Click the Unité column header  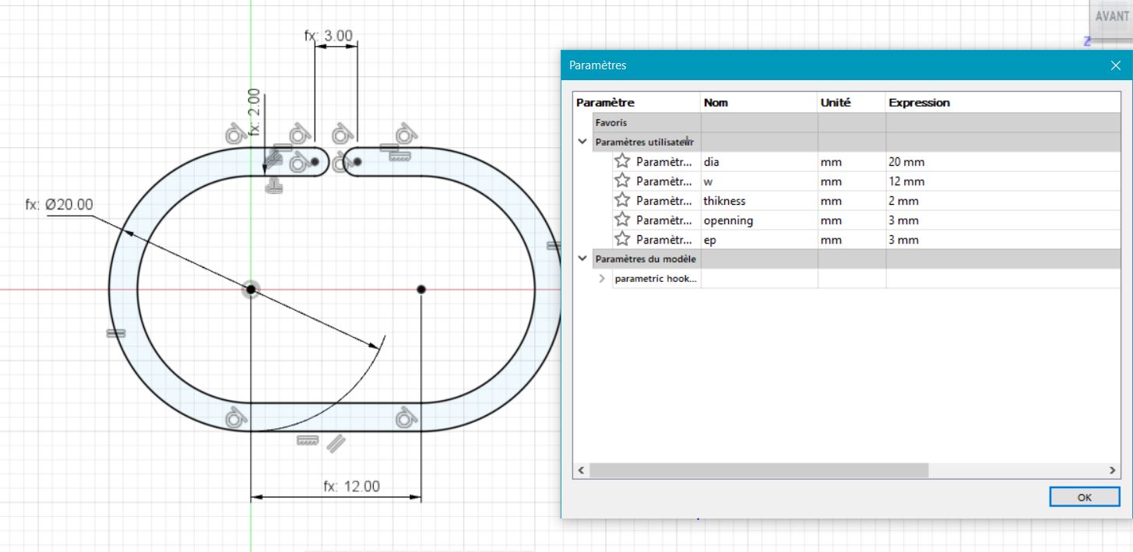836,102
